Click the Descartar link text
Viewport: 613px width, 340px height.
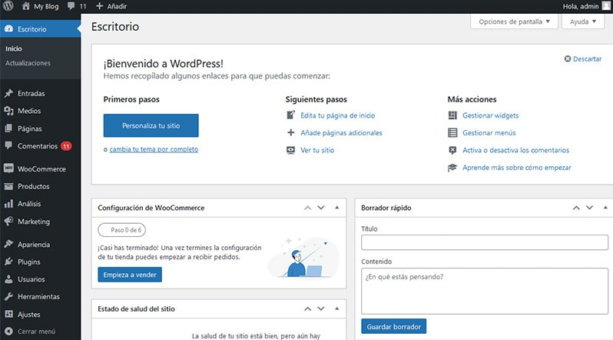click(x=587, y=58)
